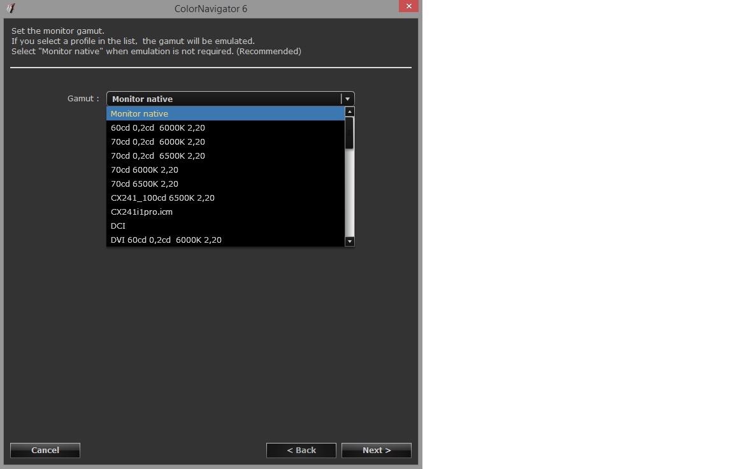Go to previous step with Back

301,451
